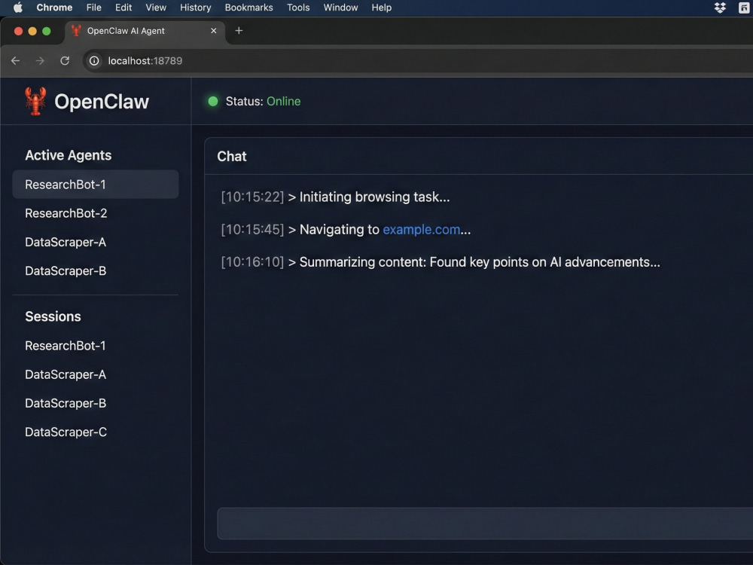
Task: Click the localhost:18789 address bar
Action: 418,61
